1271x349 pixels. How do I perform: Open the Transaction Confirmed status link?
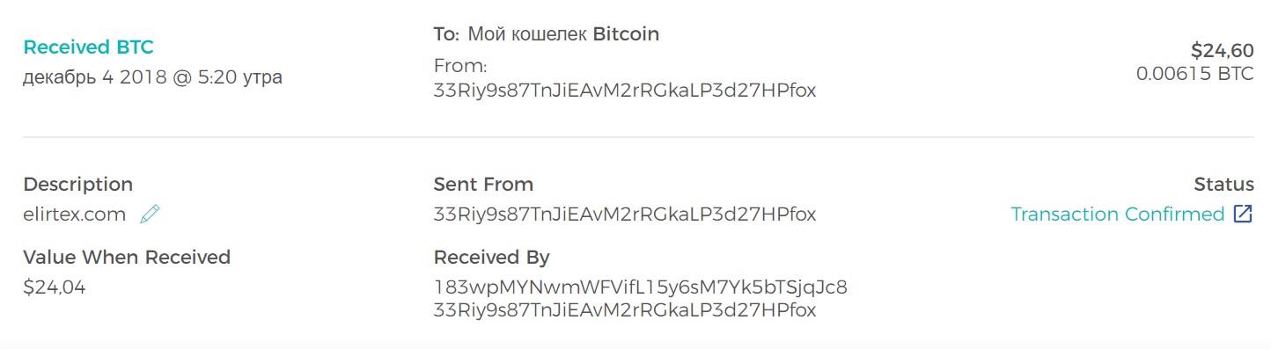(1117, 214)
